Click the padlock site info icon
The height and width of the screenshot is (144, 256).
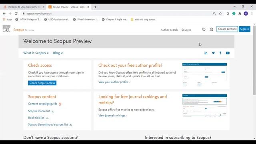tap(24, 14)
